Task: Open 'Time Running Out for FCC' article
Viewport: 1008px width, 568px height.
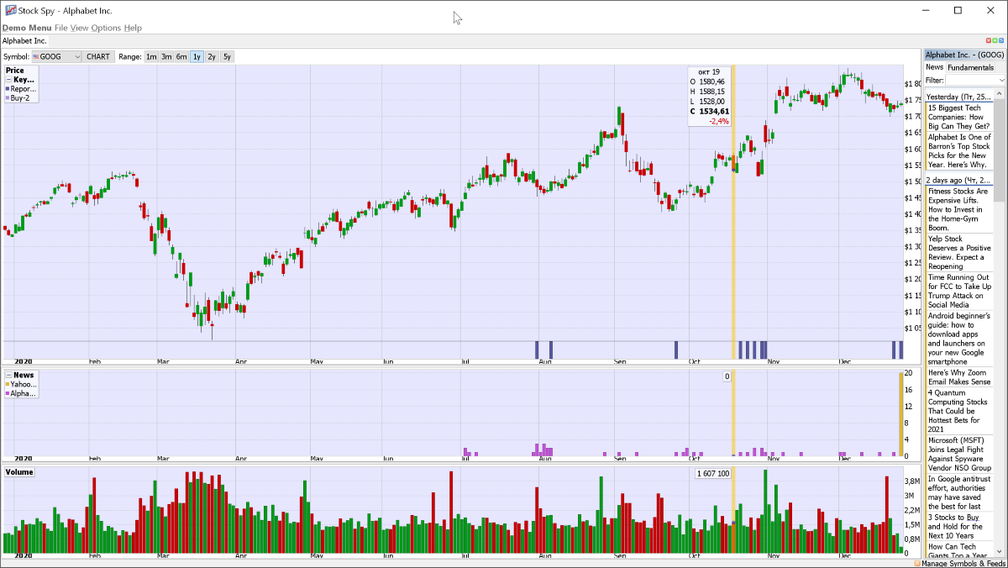Action: coord(959,291)
